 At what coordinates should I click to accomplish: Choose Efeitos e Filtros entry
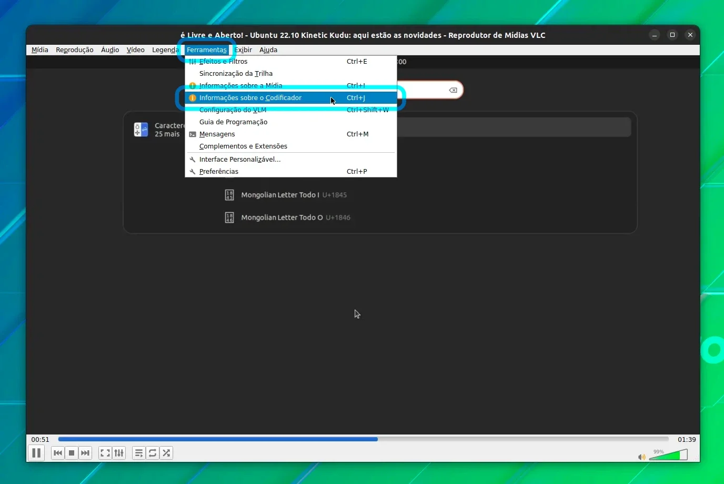(x=291, y=62)
